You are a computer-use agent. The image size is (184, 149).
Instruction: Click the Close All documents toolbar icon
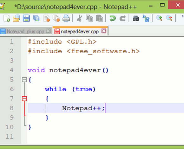point(56,18)
